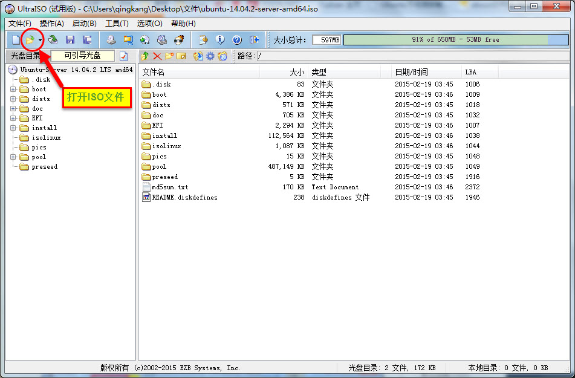
Task: Open the dropdown arrow beside Open icon
Action: tap(40, 40)
